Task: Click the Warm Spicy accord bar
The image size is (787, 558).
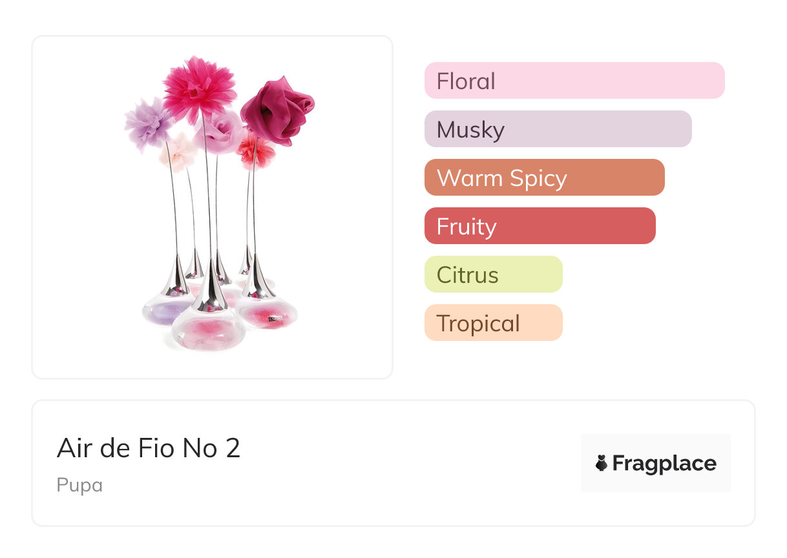Action: pyautogui.click(x=545, y=178)
